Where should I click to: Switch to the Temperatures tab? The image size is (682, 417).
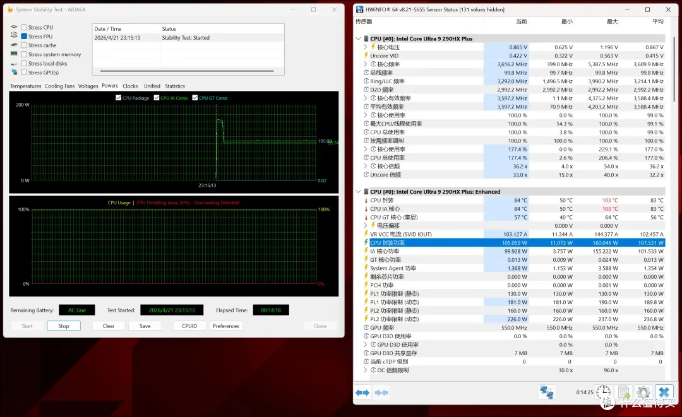point(26,86)
